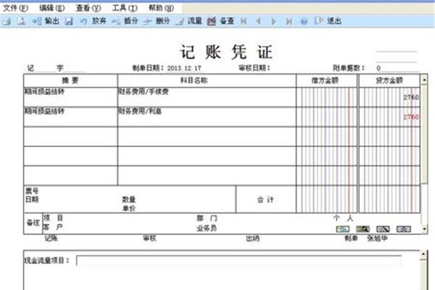This screenshot has width=435, height=290.
Task: Go to the previous voucher
Action: (x=259, y=21)
